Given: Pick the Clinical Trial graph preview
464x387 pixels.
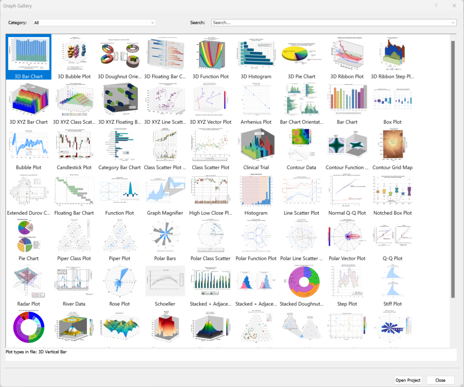Looking at the screenshot, I should click(x=256, y=145).
